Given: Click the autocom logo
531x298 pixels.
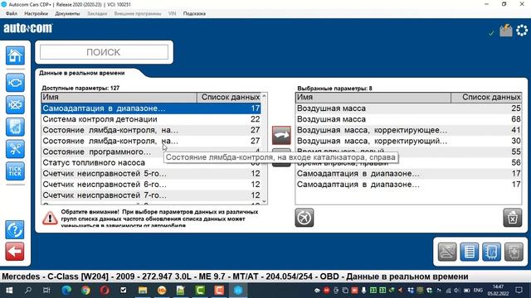Looking at the screenshot, I should click(x=28, y=28).
